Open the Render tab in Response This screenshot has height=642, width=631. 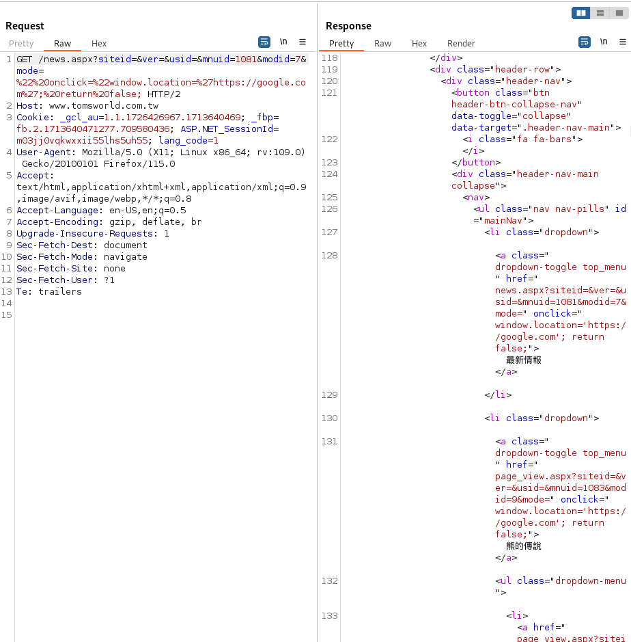(x=461, y=43)
